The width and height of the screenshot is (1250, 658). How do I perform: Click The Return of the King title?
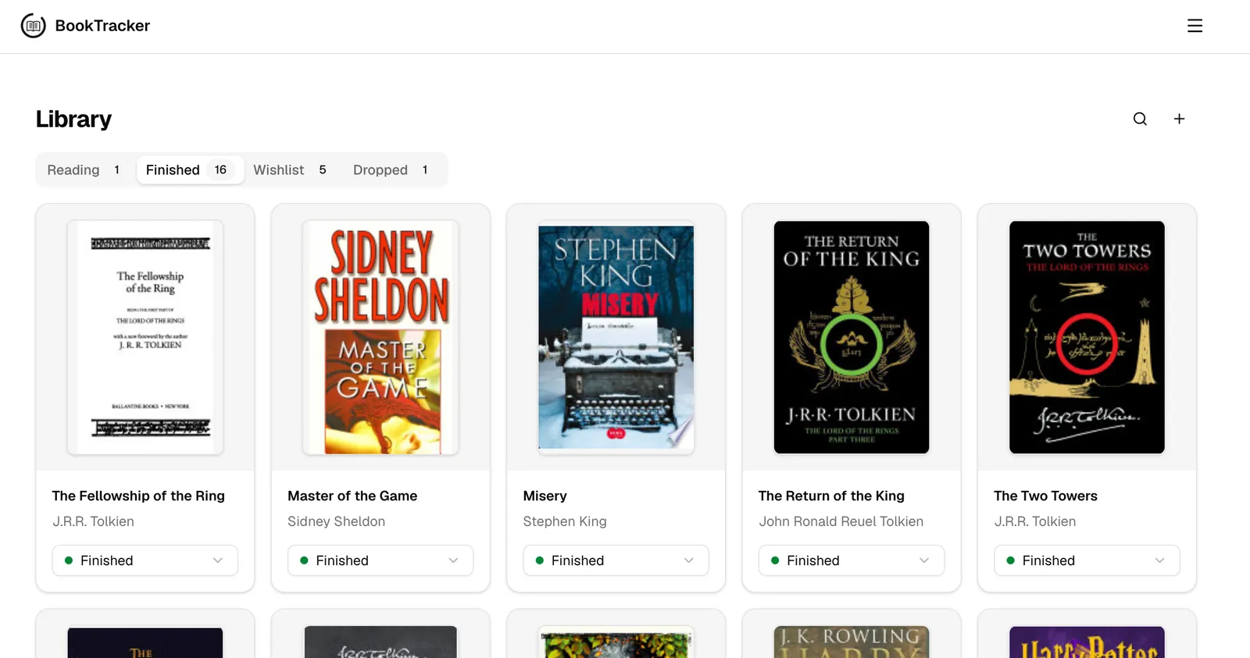pyautogui.click(x=831, y=496)
